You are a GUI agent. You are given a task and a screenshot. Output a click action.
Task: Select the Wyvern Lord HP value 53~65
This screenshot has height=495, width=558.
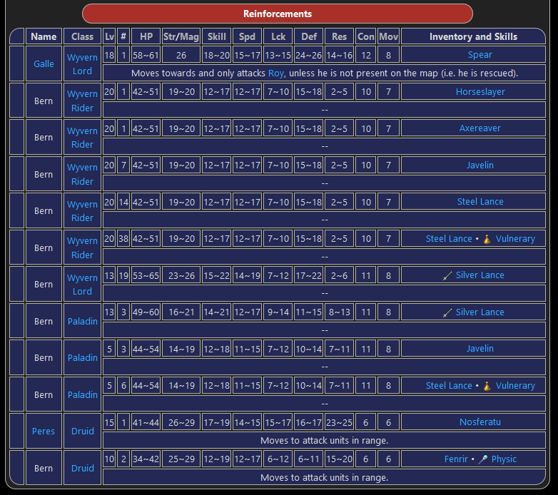pos(146,275)
